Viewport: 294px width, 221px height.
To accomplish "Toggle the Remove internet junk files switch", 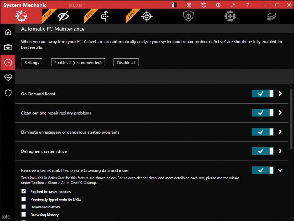I will [262, 170].
